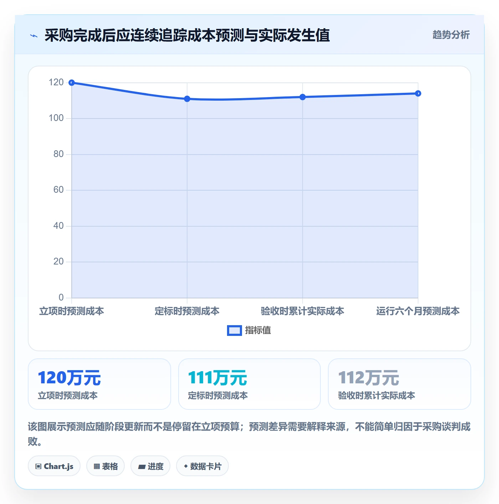Click the 进度 tag chip
499x504 pixels.
pyautogui.click(x=150, y=466)
